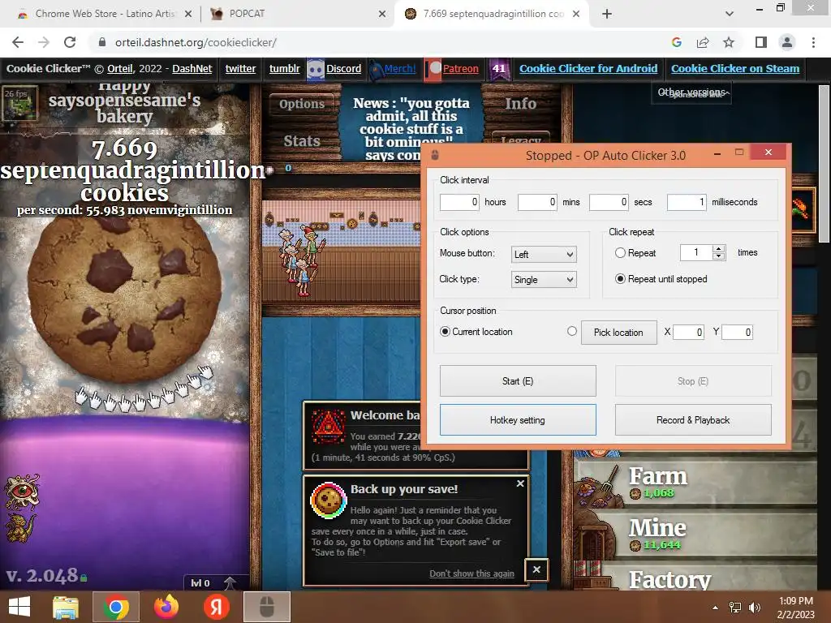Open Cookie Clicker for Android link

(x=588, y=68)
